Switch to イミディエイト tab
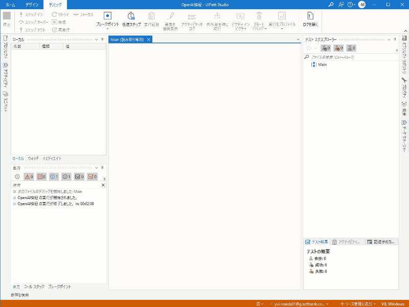Screen dimensions: 409x307 tap(52, 159)
